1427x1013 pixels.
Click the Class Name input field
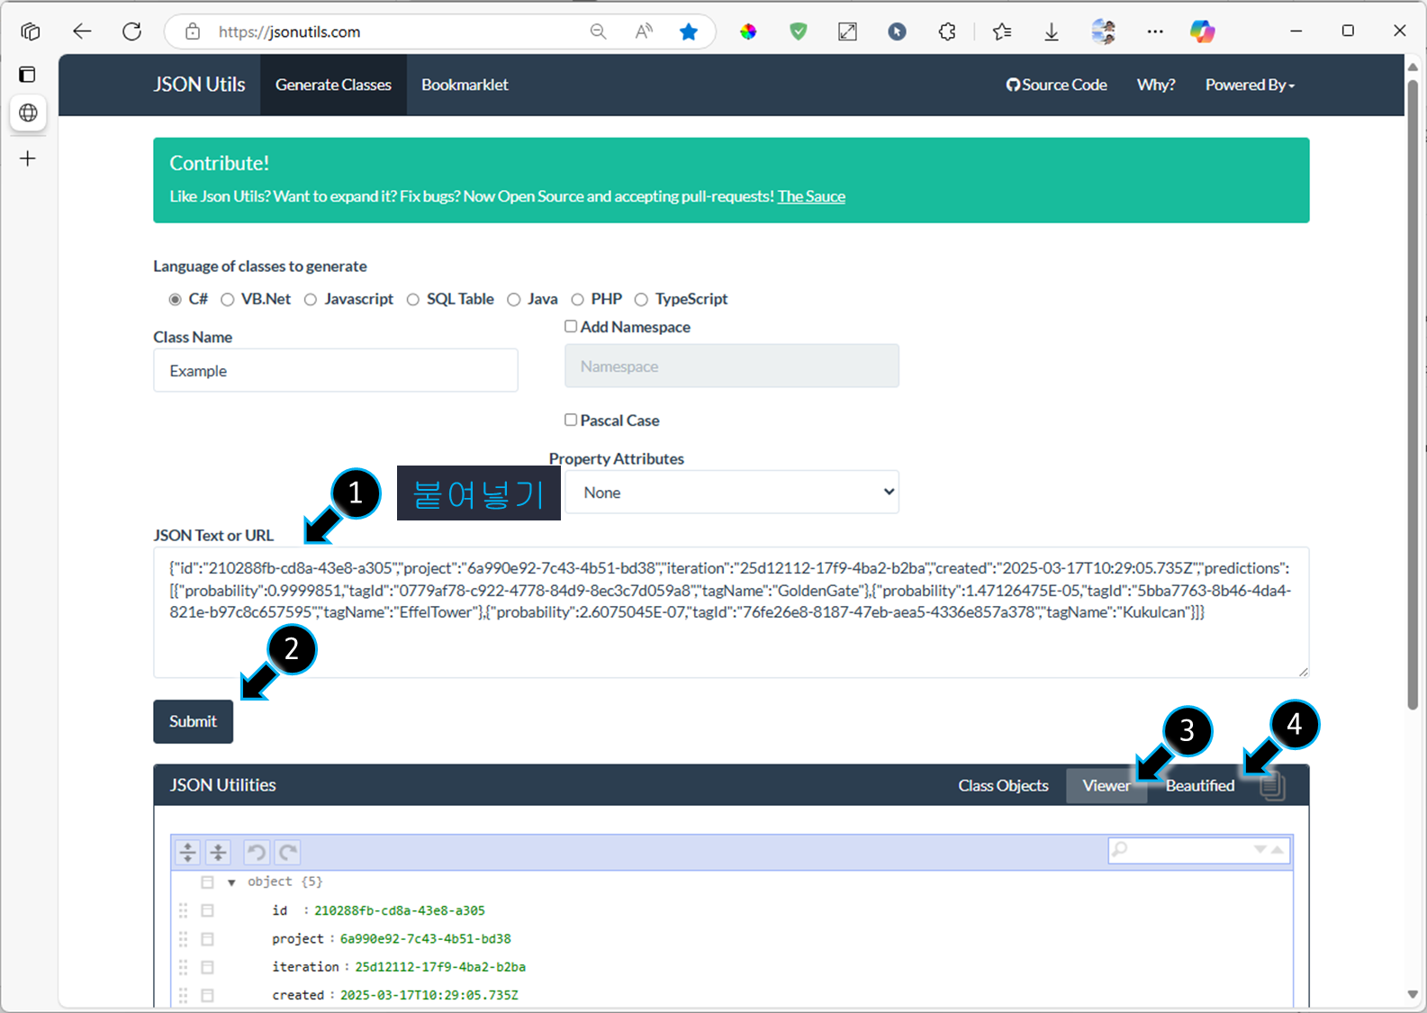tap(336, 370)
